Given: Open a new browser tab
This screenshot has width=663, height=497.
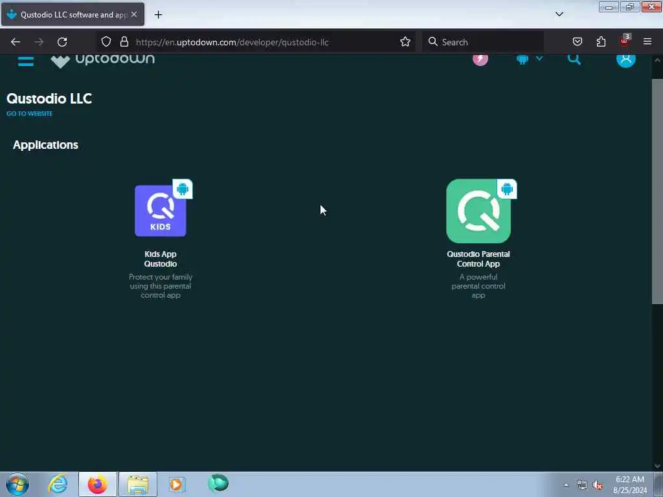Looking at the screenshot, I should click(158, 15).
